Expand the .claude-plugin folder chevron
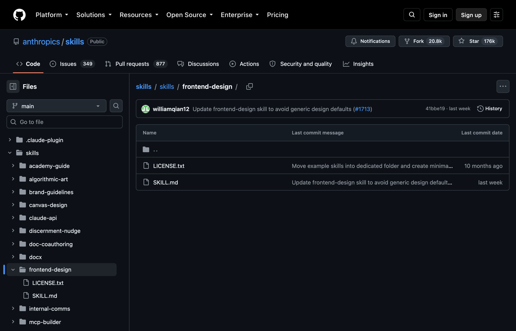Screen dimensions: 516x331 tap(10, 140)
